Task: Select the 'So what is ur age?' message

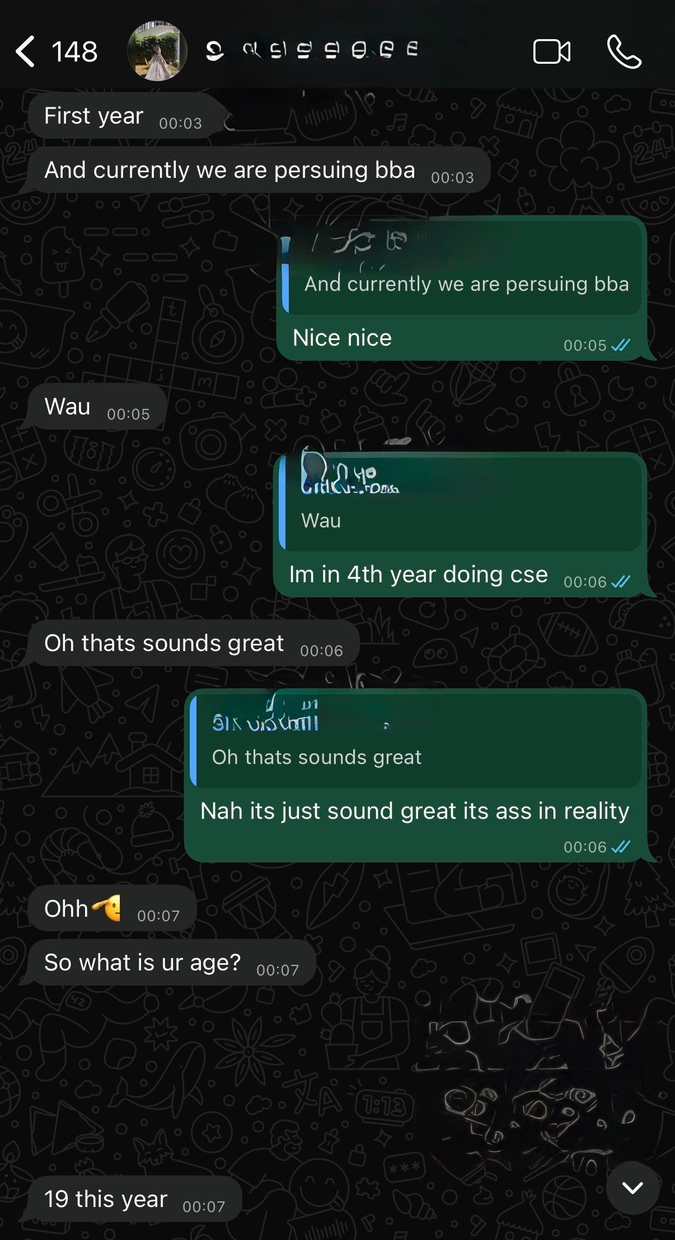Action: (x=172, y=962)
